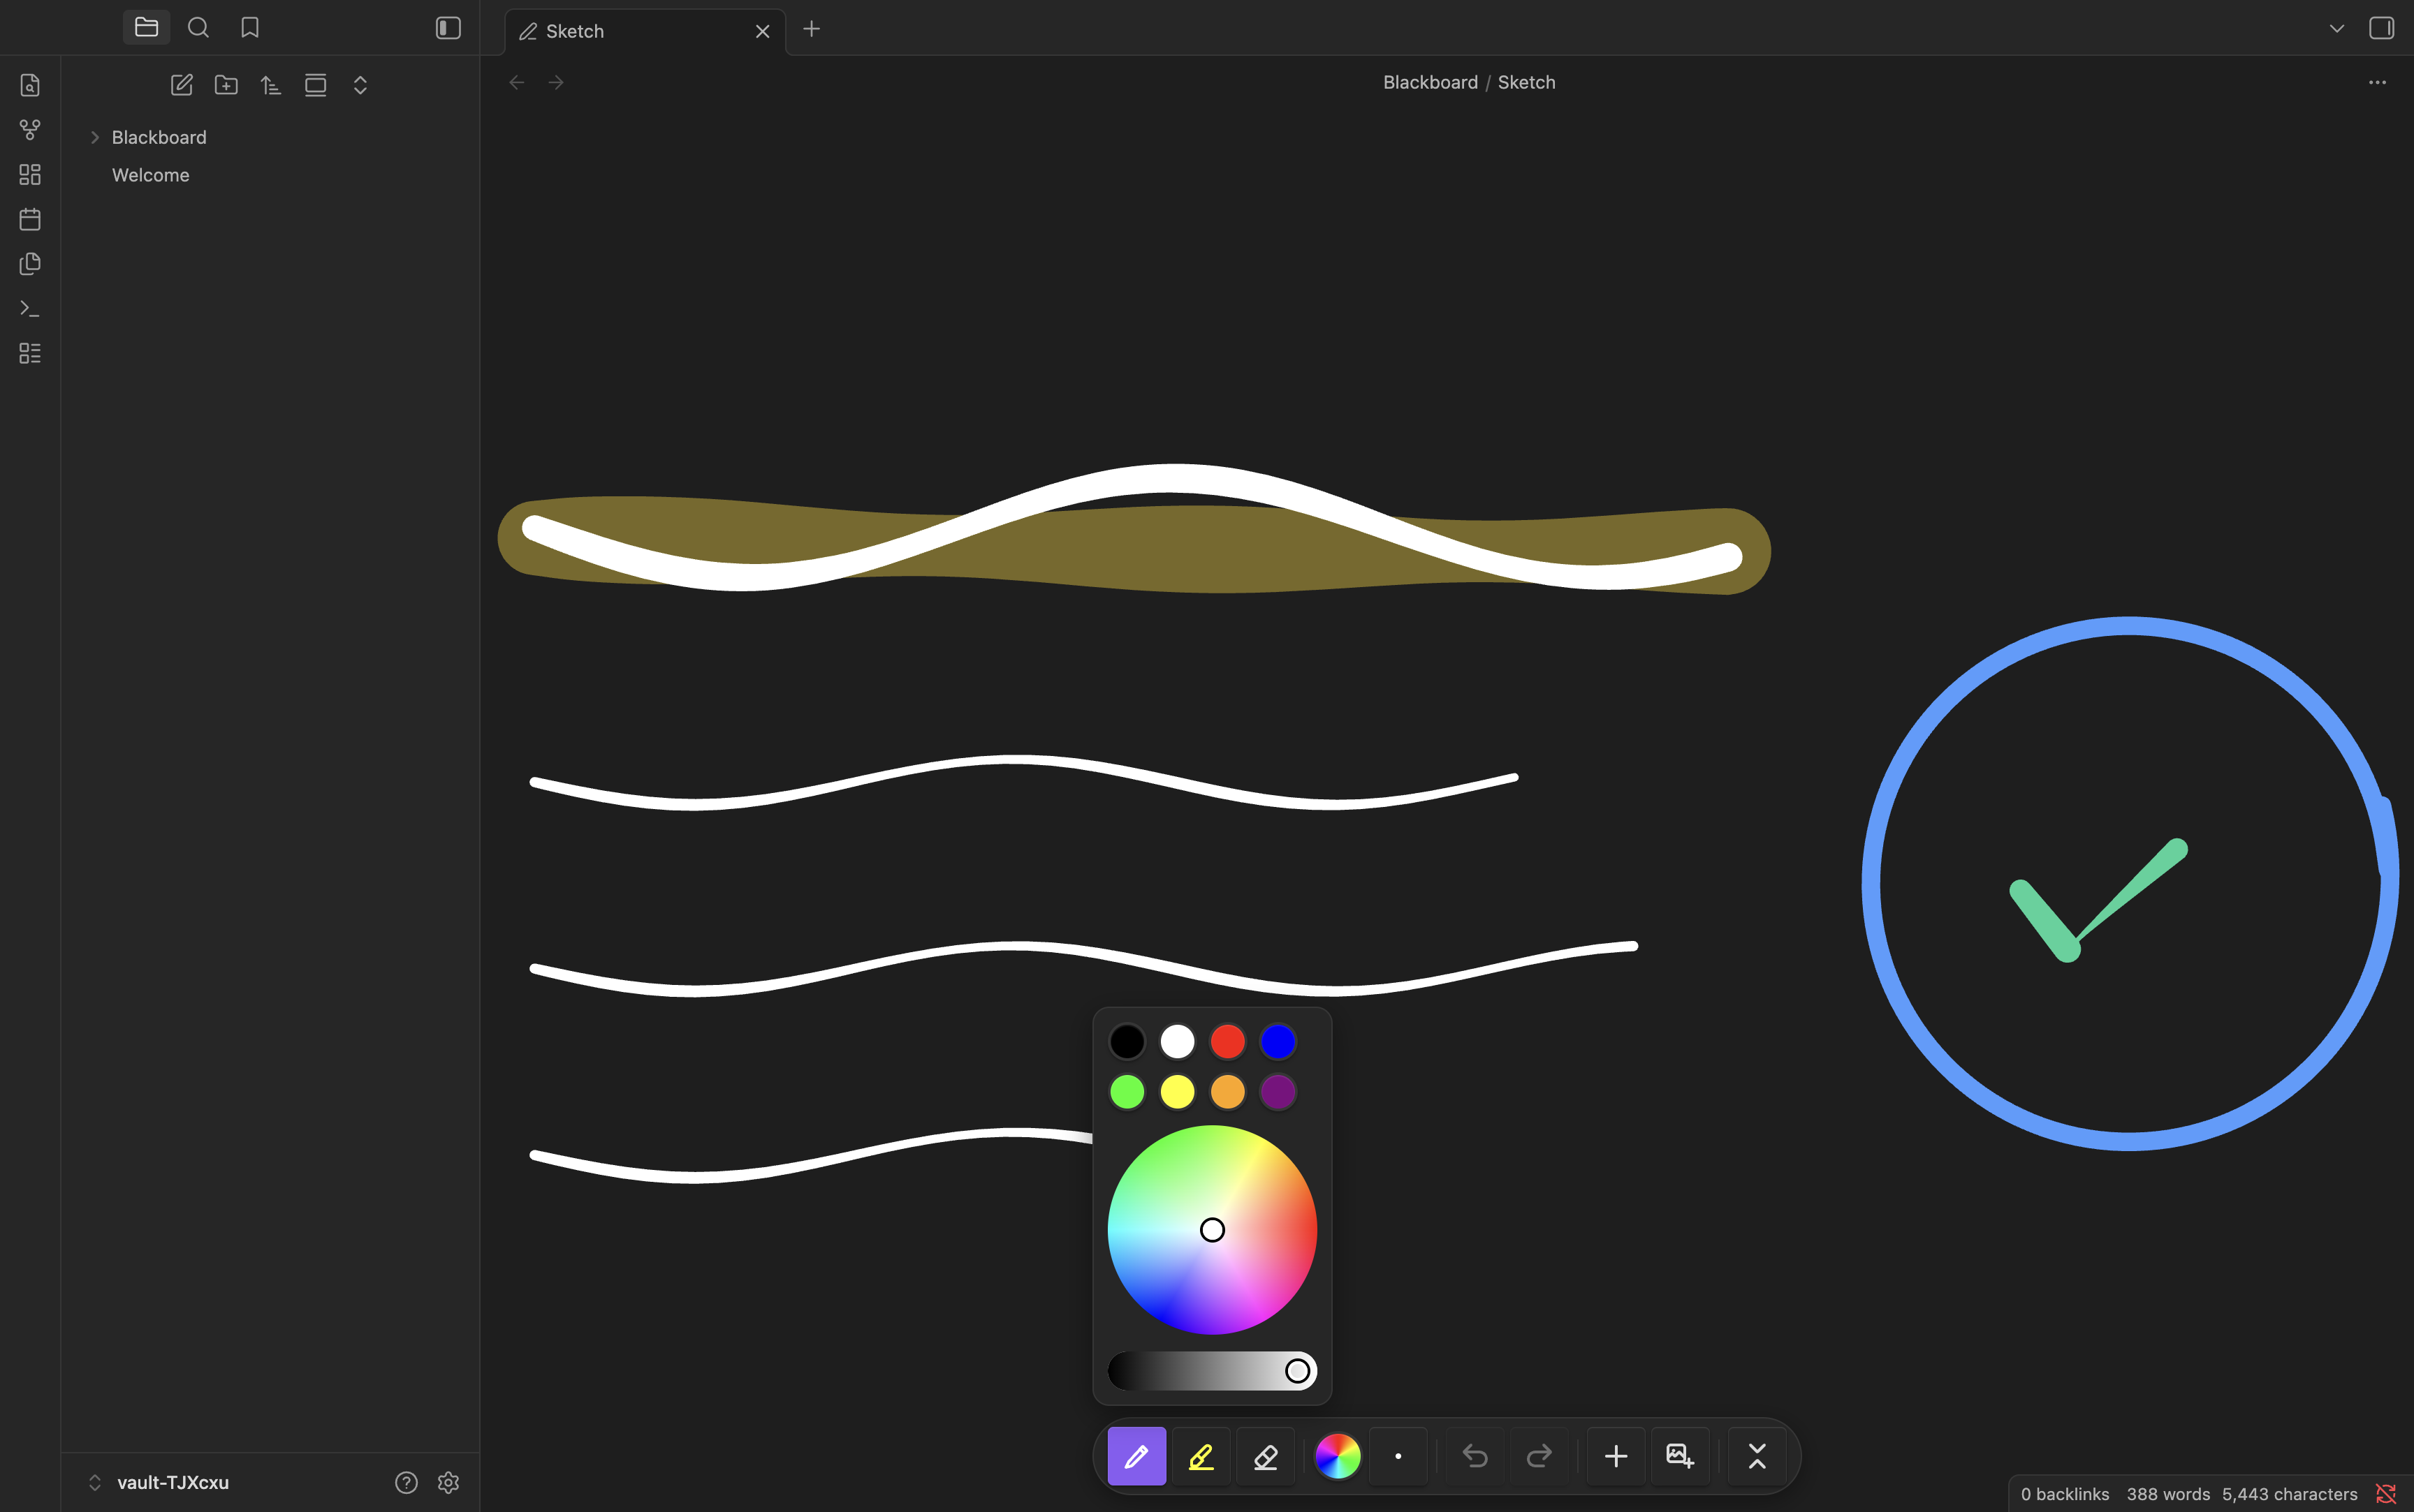2414x1512 pixels.
Task: Open graph view from the ribbon
Action: coord(30,130)
